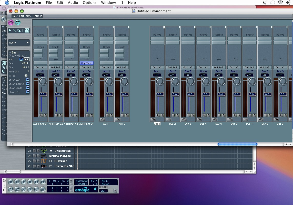Image resolution: width=293 pixels, height=205 pixels.
Task: Click the pink MIDI link icon
Action: tap(11, 23)
